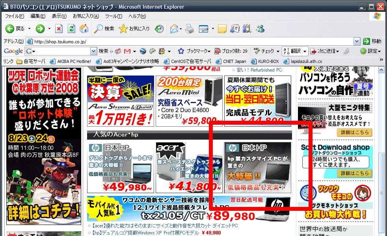Add a bookmark with the blue star icon
The image size is (387, 236).
coord(181,51)
